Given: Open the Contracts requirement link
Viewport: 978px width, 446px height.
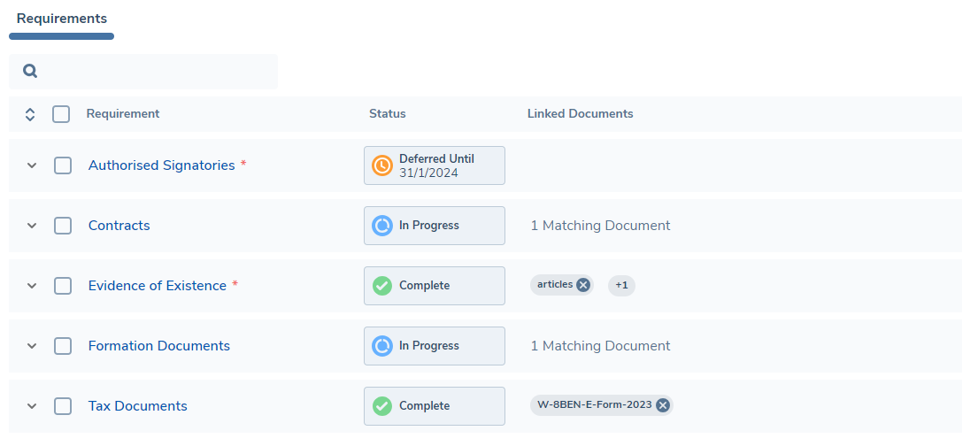Looking at the screenshot, I should [x=119, y=226].
